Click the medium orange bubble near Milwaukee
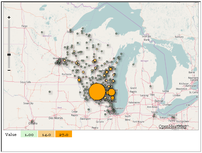Screen dimensions: 202x153 point(112,92)
